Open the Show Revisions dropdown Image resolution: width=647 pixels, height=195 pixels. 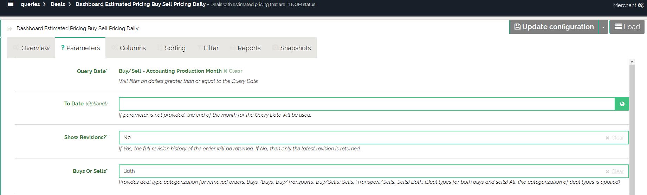click(x=362, y=138)
